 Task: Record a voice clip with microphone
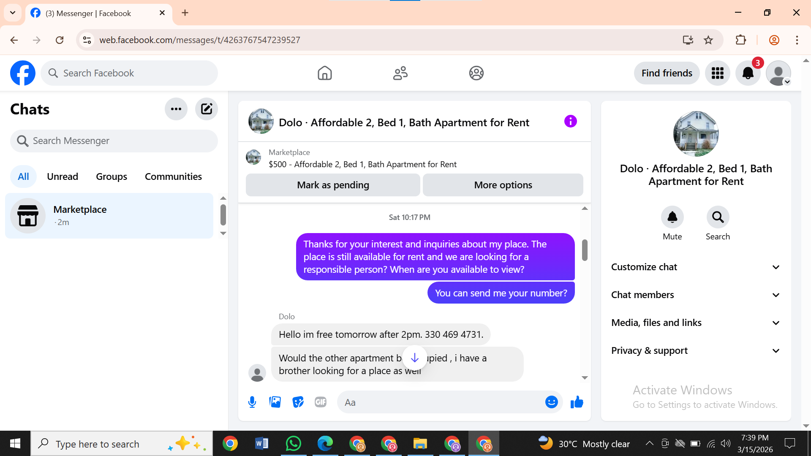252,402
